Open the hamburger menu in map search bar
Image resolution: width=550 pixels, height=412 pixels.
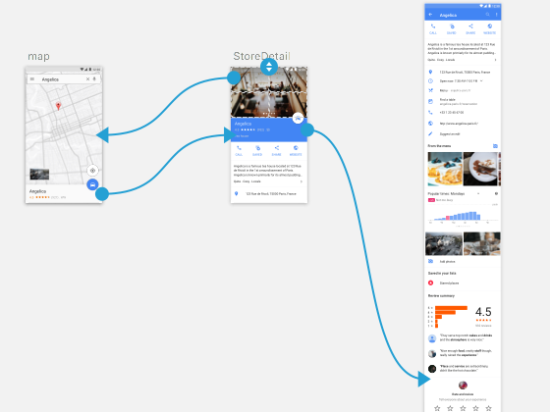click(x=32, y=79)
